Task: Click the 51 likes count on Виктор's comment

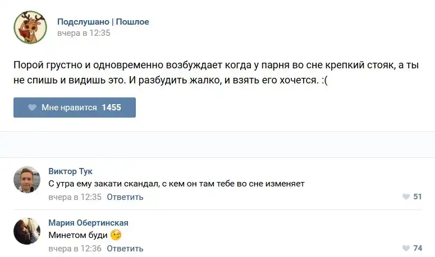Action: [x=418, y=197]
